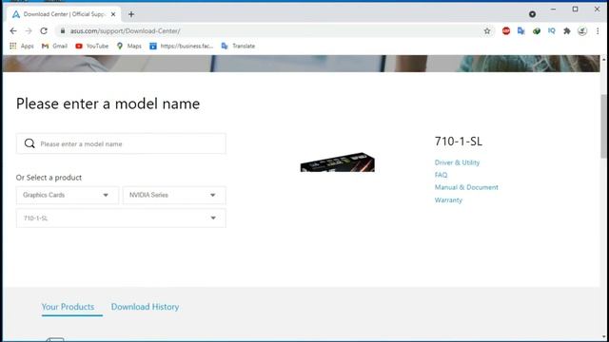
Task: Open the Apps bookmarks shortcut
Action: pos(22,46)
